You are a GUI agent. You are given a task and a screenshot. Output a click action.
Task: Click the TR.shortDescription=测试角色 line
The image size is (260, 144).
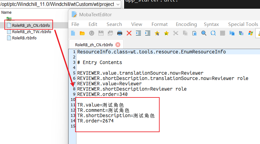click(x=116, y=116)
